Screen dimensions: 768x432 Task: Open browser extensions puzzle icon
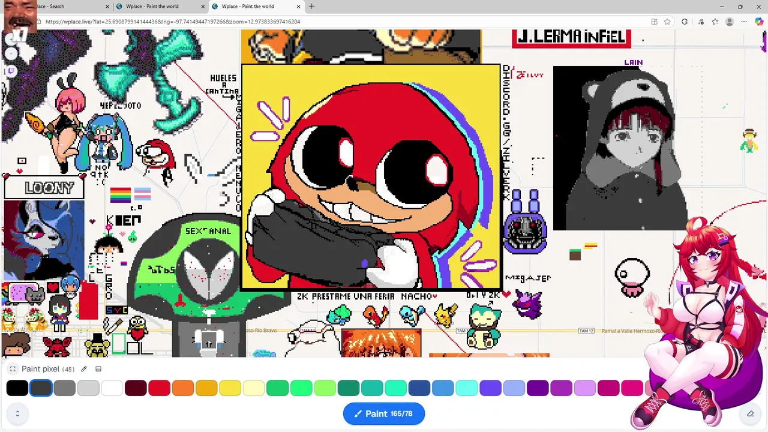click(x=685, y=22)
